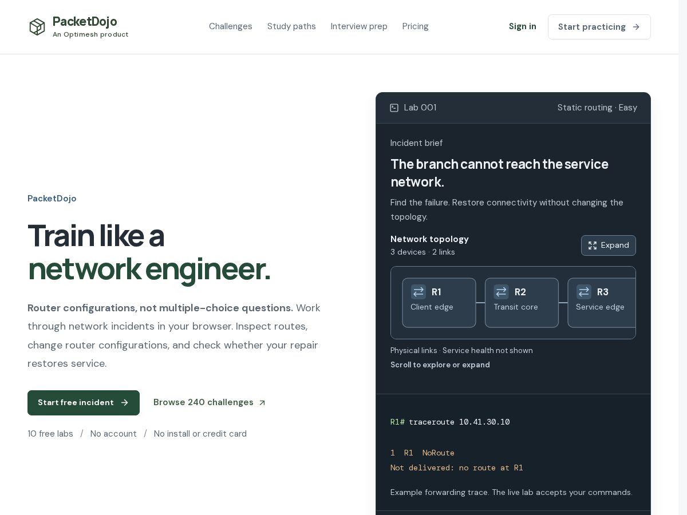
Task: Expand the network topology view
Action: (x=609, y=245)
